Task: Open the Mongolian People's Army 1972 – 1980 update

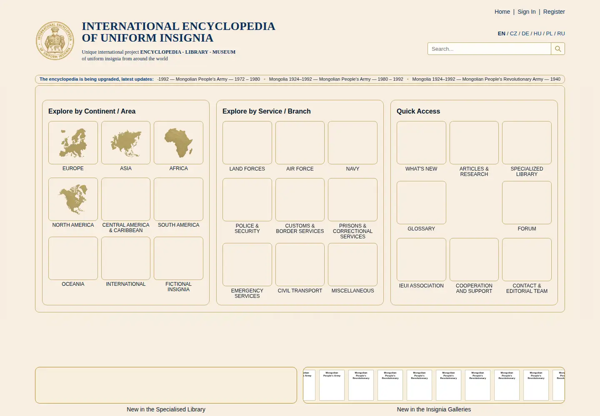Action: 209,79
